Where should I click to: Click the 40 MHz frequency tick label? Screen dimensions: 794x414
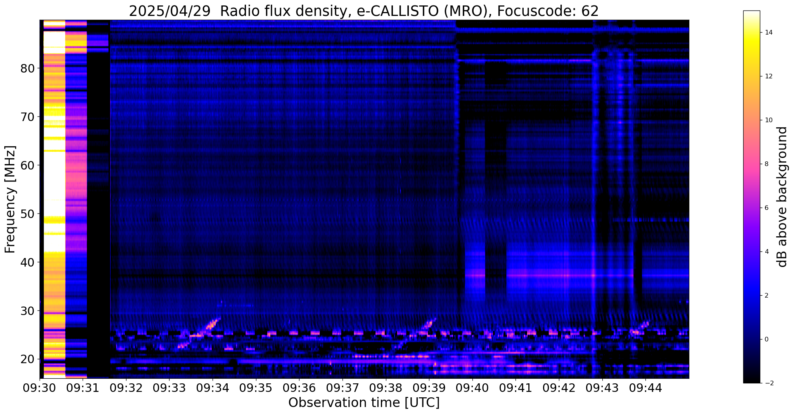click(x=27, y=262)
